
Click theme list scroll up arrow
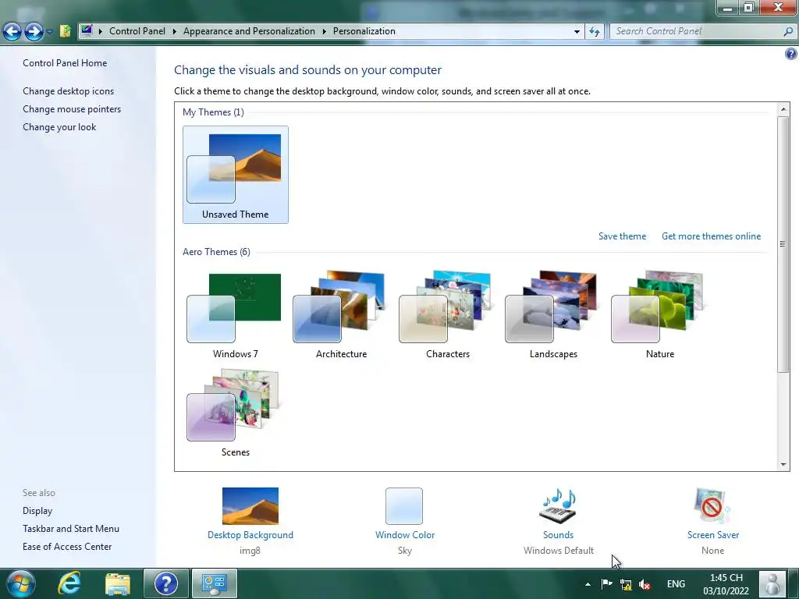pos(783,109)
